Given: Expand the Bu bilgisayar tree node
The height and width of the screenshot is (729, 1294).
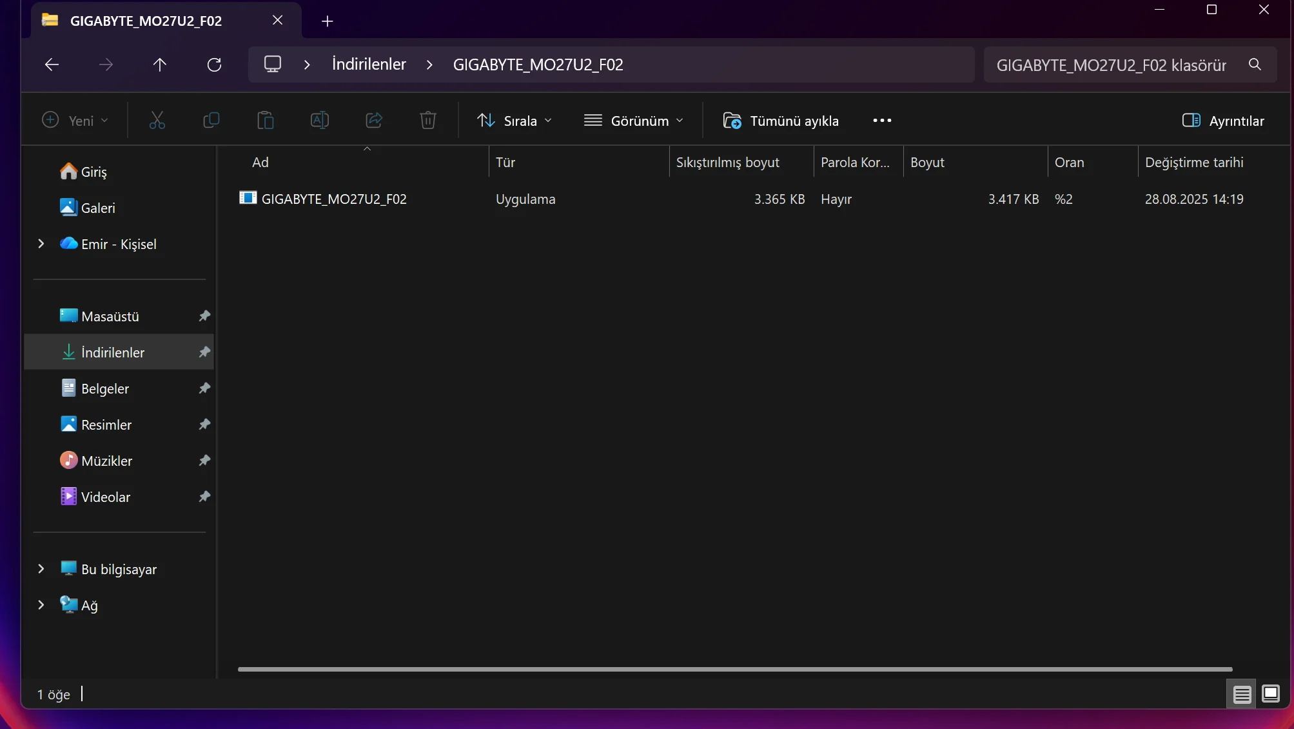Looking at the screenshot, I should click(x=41, y=569).
